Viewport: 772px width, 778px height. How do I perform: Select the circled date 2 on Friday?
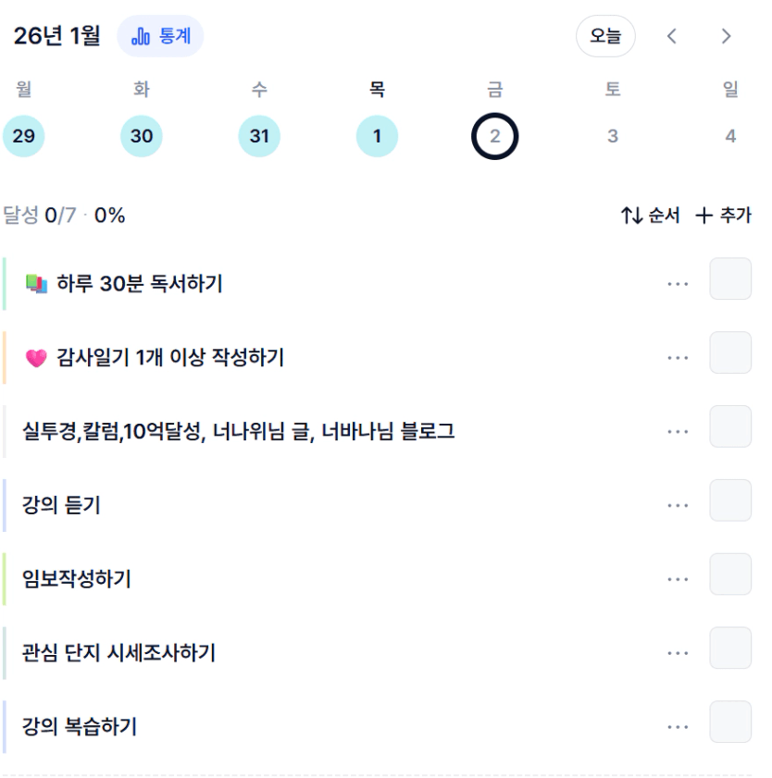pyautogui.click(x=495, y=137)
